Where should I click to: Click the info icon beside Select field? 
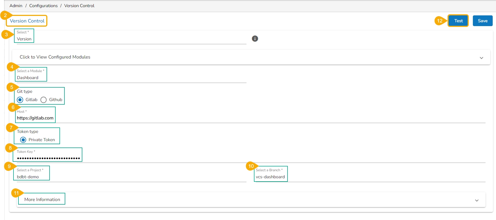tap(255, 39)
